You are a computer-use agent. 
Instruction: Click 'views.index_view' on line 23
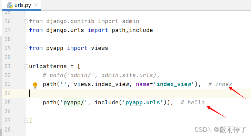click(101, 84)
